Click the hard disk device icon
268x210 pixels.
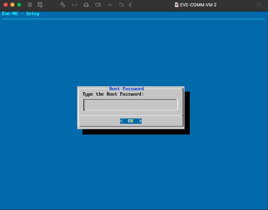(86, 5)
